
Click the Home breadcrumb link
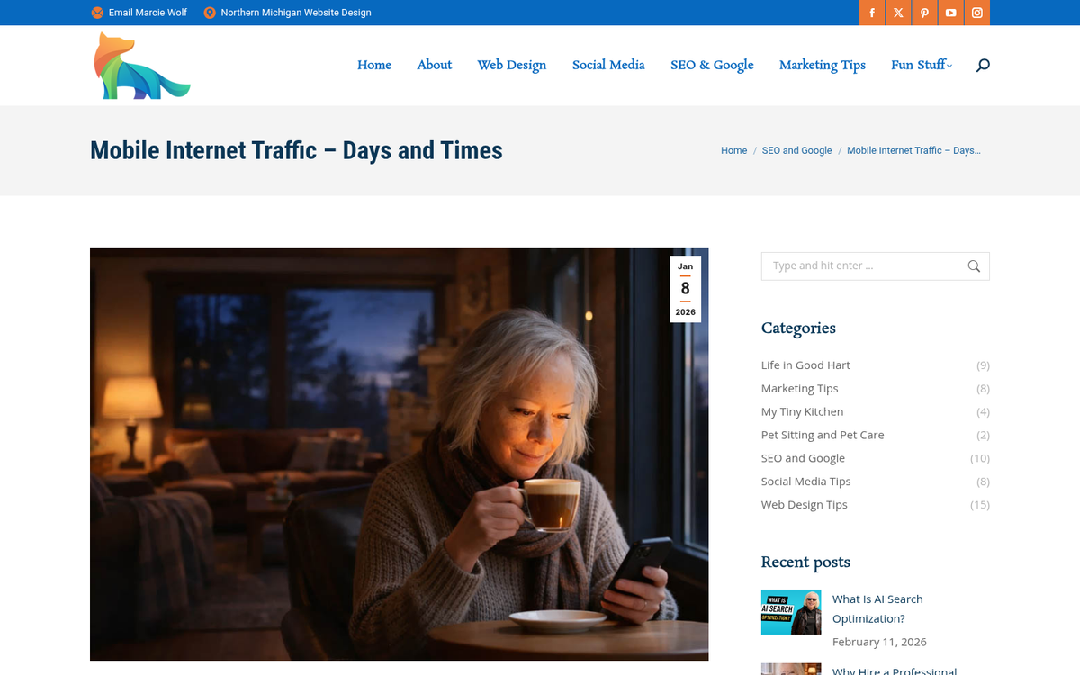pyautogui.click(x=733, y=150)
